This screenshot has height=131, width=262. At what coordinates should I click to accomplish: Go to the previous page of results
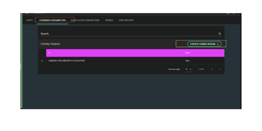click(212, 69)
